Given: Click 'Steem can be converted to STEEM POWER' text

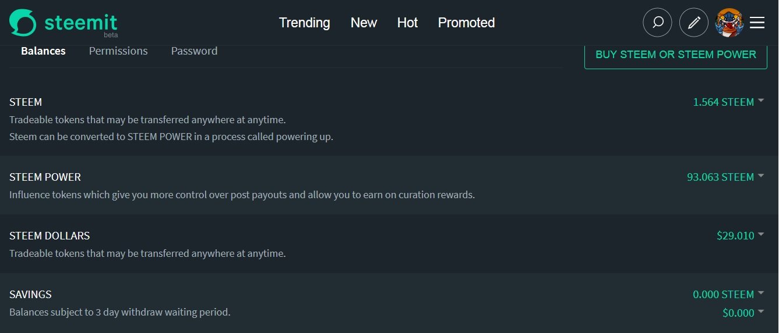Looking at the screenshot, I should (x=171, y=137).
